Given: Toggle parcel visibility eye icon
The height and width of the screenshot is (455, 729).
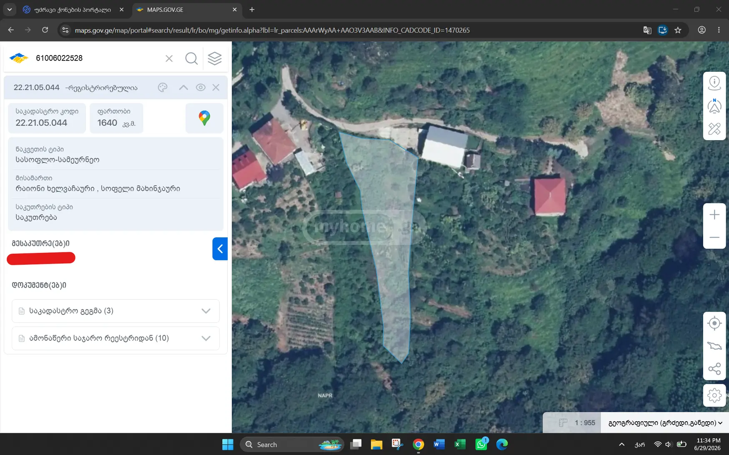Looking at the screenshot, I should (201, 87).
